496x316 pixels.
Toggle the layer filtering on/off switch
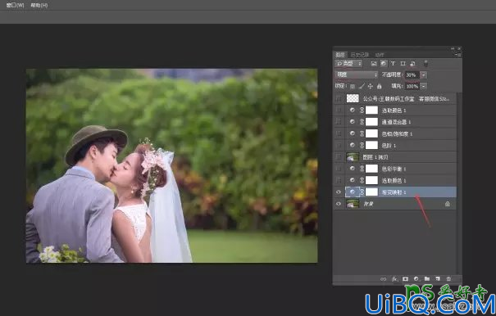point(425,64)
